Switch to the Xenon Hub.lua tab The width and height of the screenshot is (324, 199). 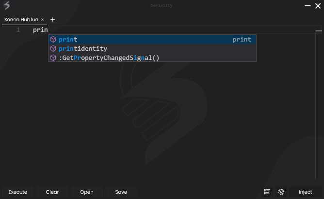(21, 20)
